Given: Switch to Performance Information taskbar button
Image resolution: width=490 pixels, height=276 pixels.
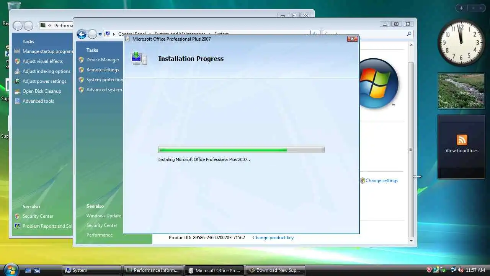Looking at the screenshot, I should 153,270.
